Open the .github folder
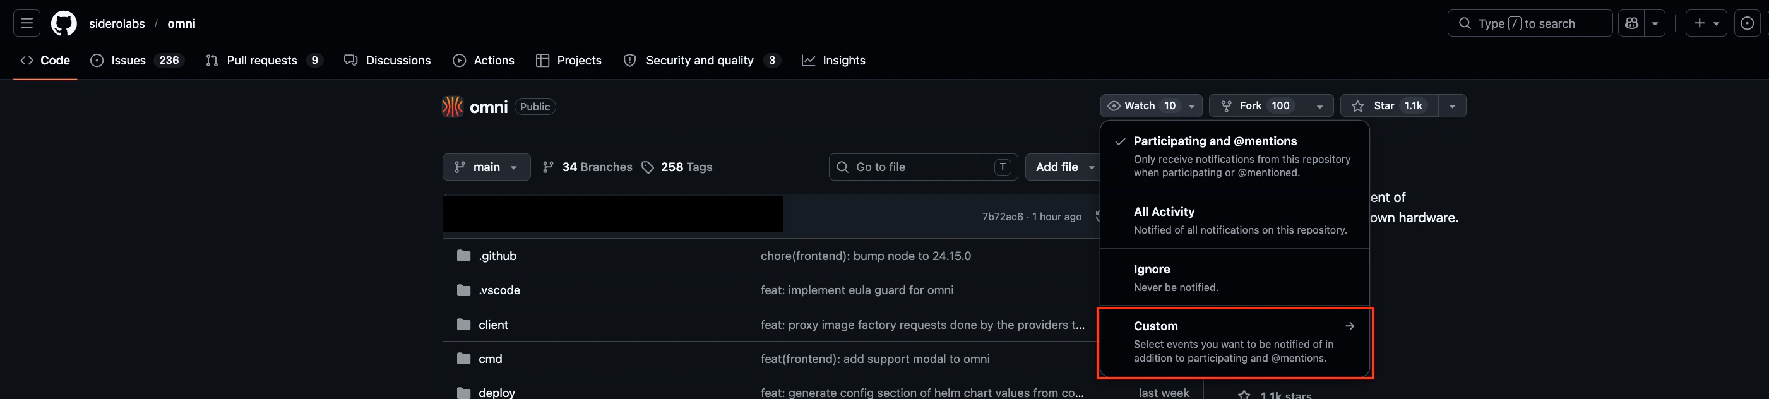The width and height of the screenshot is (1769, 399). point(497,256)
